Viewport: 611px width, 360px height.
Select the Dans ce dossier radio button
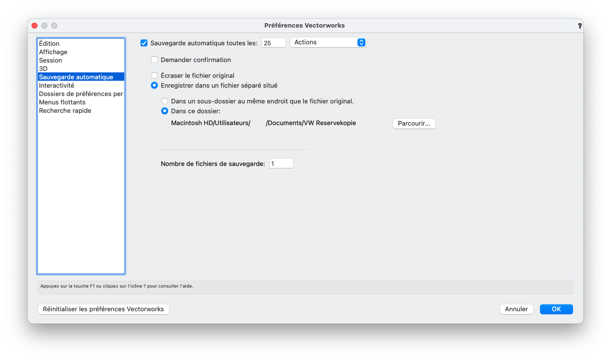(x=165, y=111)
